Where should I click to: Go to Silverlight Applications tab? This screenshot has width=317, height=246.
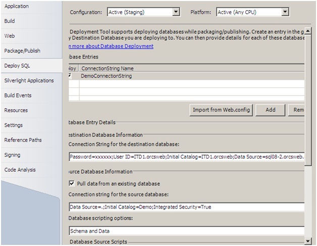point(29,81)
